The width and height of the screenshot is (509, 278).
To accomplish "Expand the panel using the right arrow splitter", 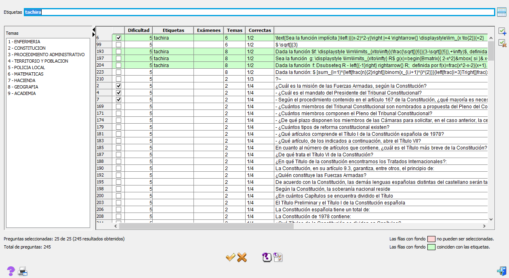I will pos(94,35).
